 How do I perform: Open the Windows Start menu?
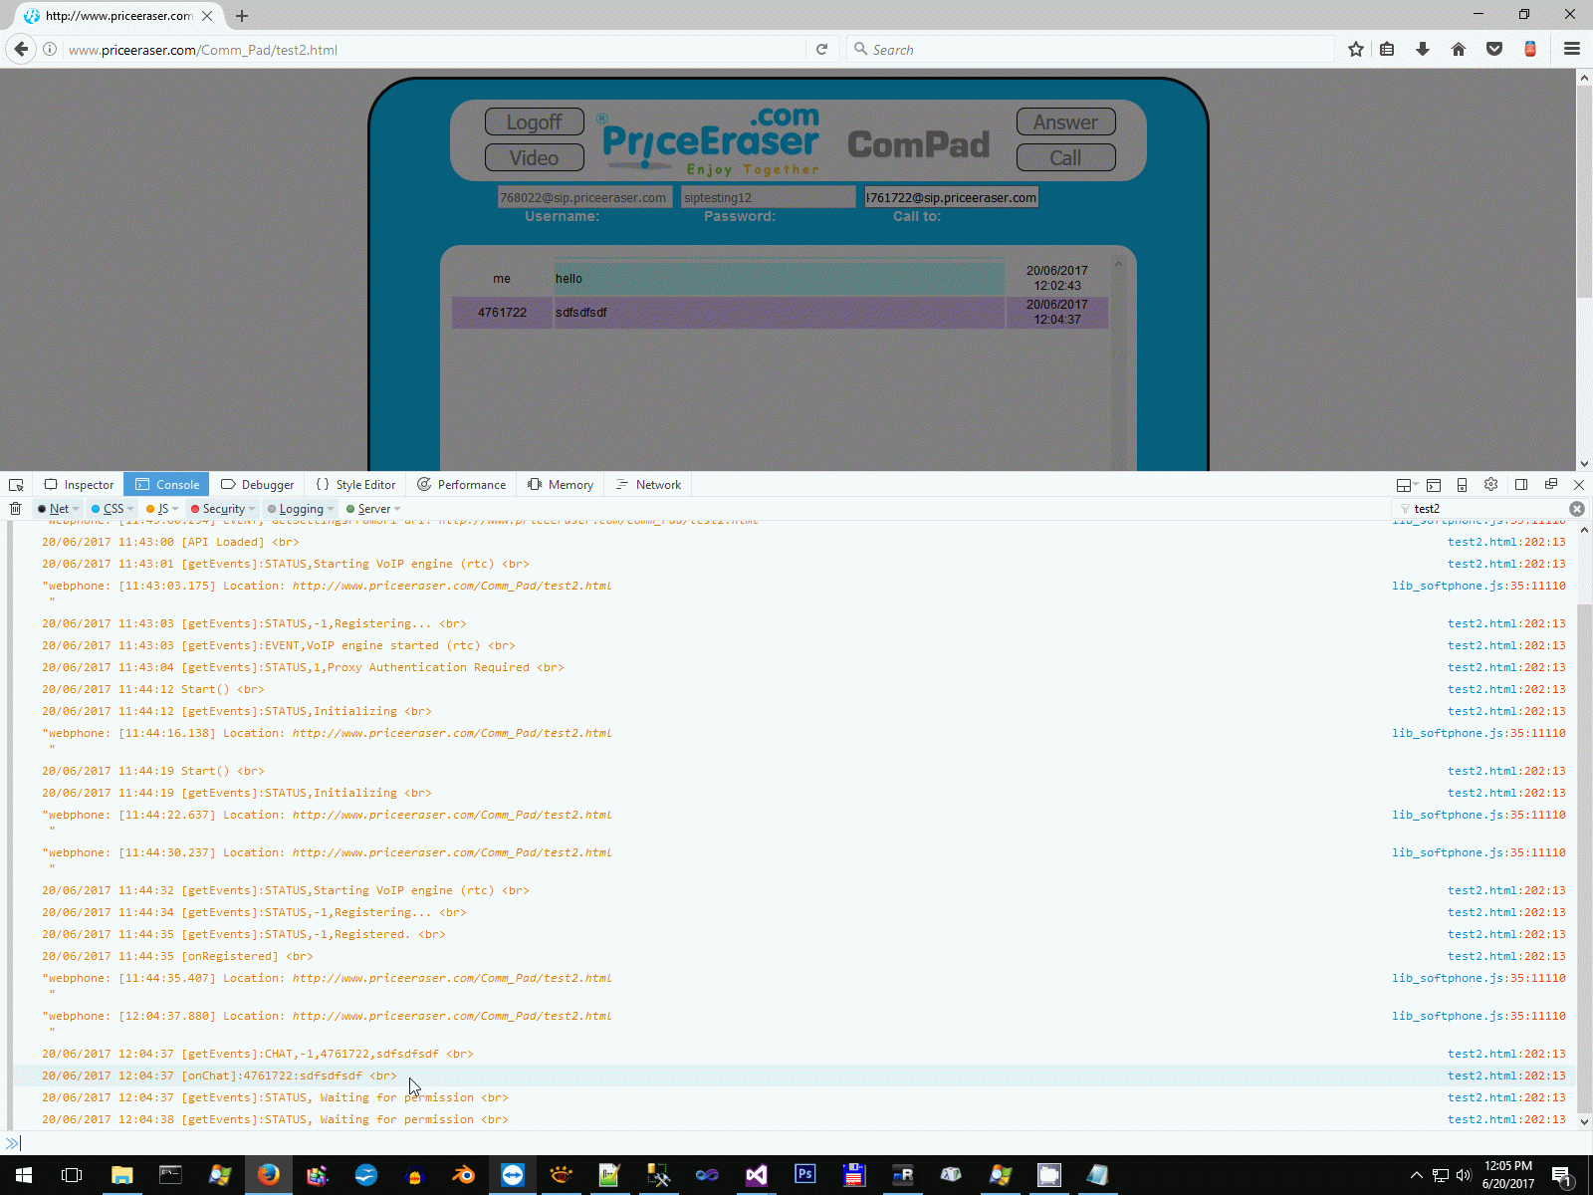click(x=24, y=1175)
